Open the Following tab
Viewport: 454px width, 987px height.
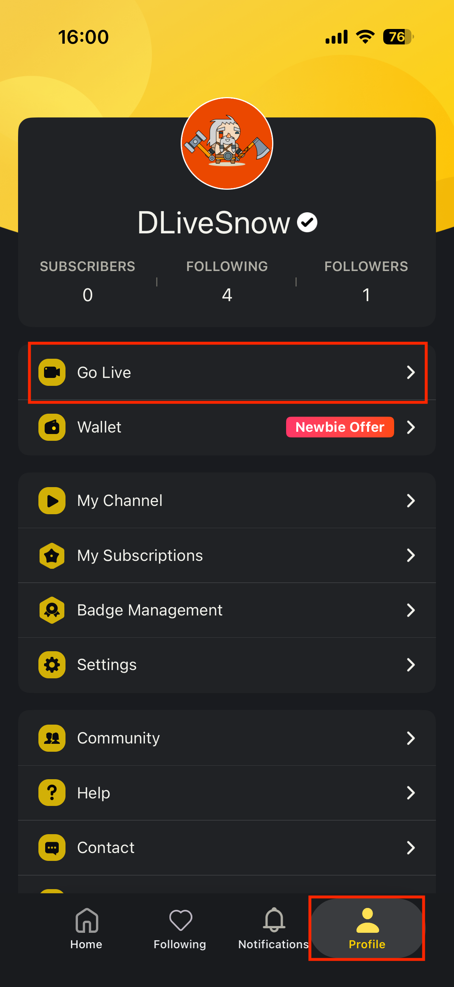click(180, 928)
